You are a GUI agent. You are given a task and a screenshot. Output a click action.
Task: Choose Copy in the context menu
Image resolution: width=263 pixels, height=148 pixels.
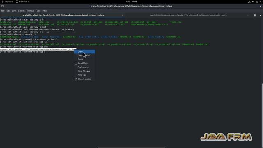pos(85,52)
